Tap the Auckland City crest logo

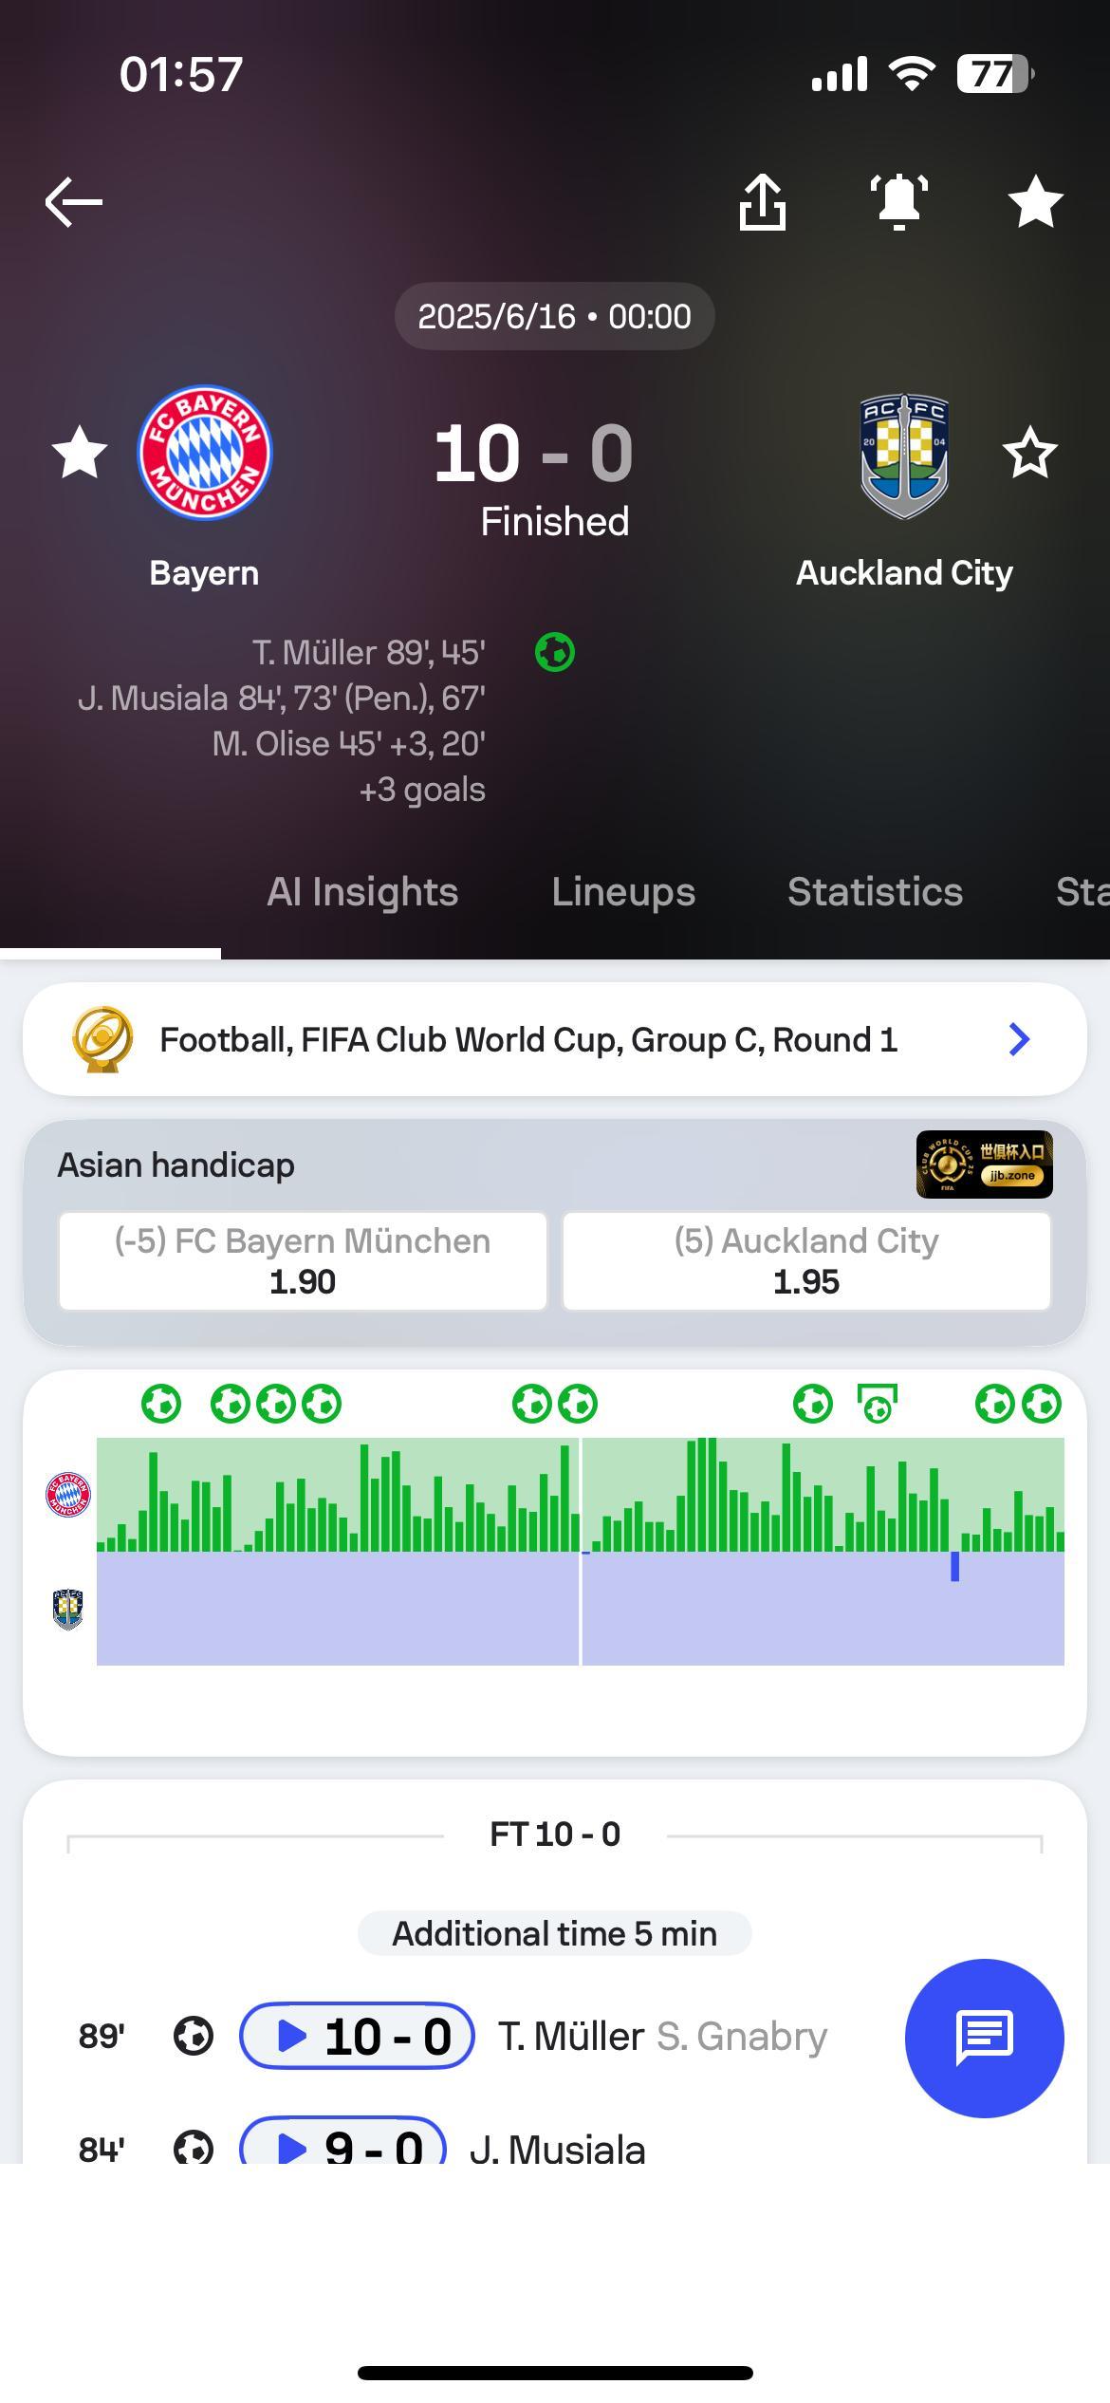point(904,456)
